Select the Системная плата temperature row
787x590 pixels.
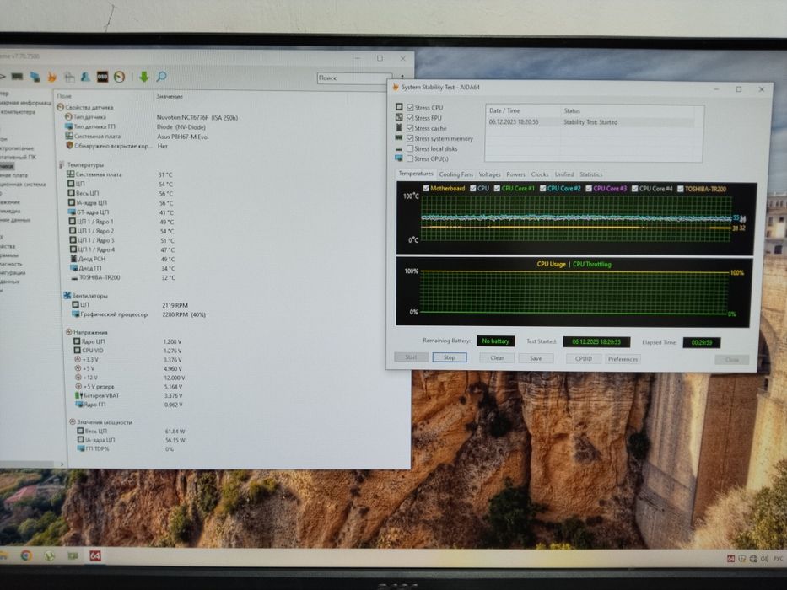pos(121,174)
